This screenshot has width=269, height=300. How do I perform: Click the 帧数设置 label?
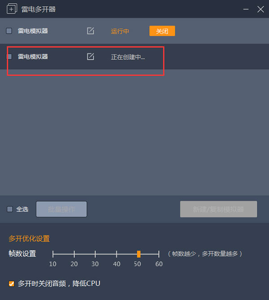22,254
